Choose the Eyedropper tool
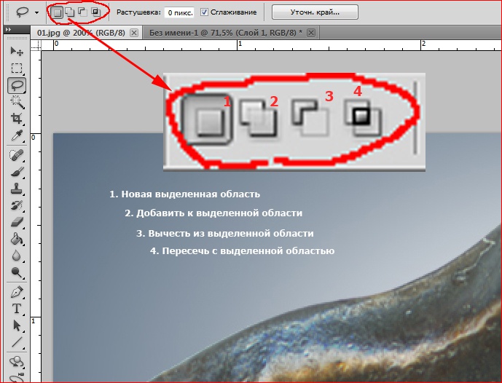Image resolution: width=502 pixels, height=383 pixels. click(x=16, y=136)
